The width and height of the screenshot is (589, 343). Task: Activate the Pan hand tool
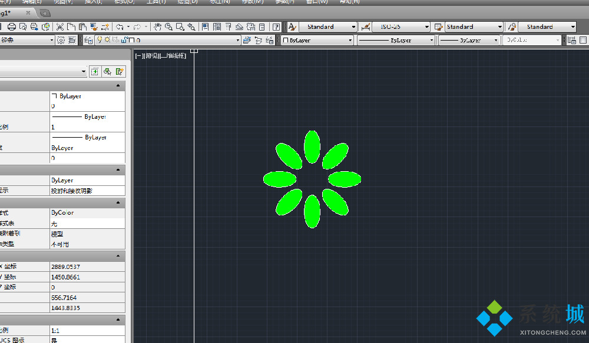tap(157, 26)
